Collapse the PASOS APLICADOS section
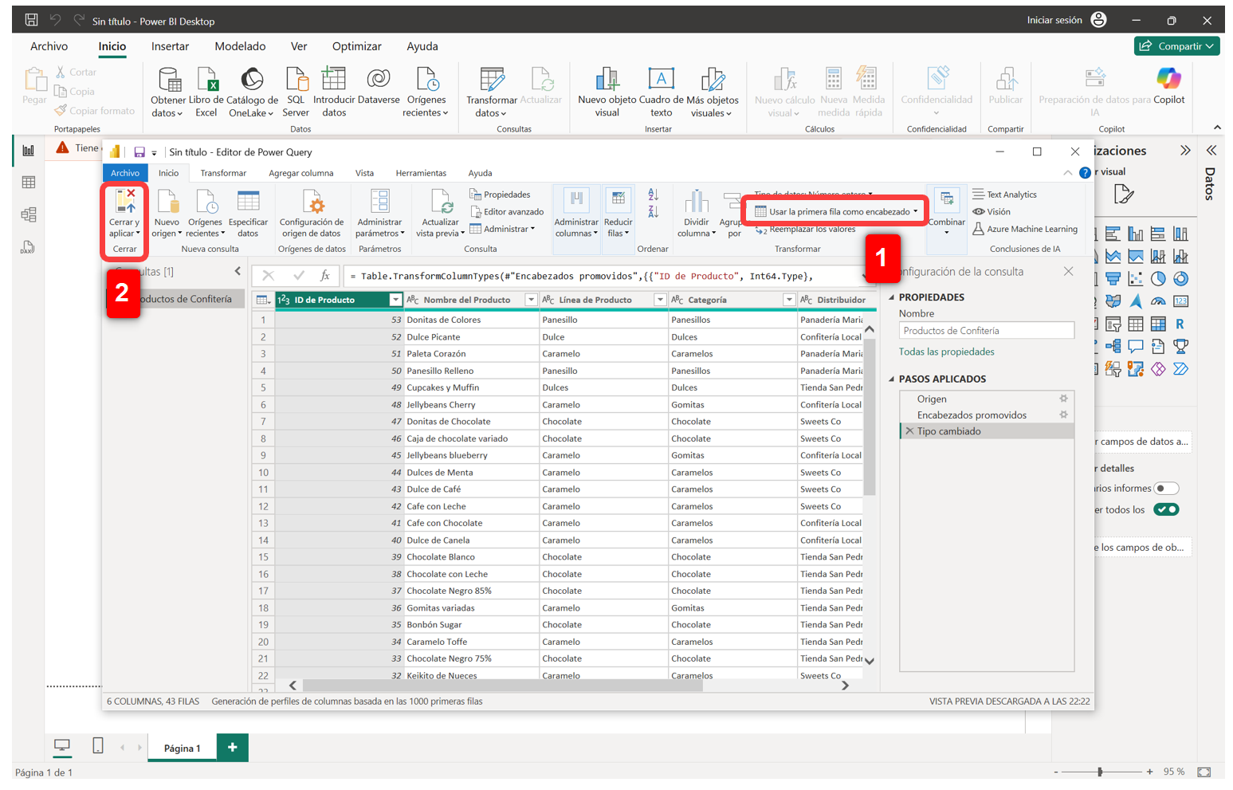Viewport: 1233px width, 790px height. point(892,379)
